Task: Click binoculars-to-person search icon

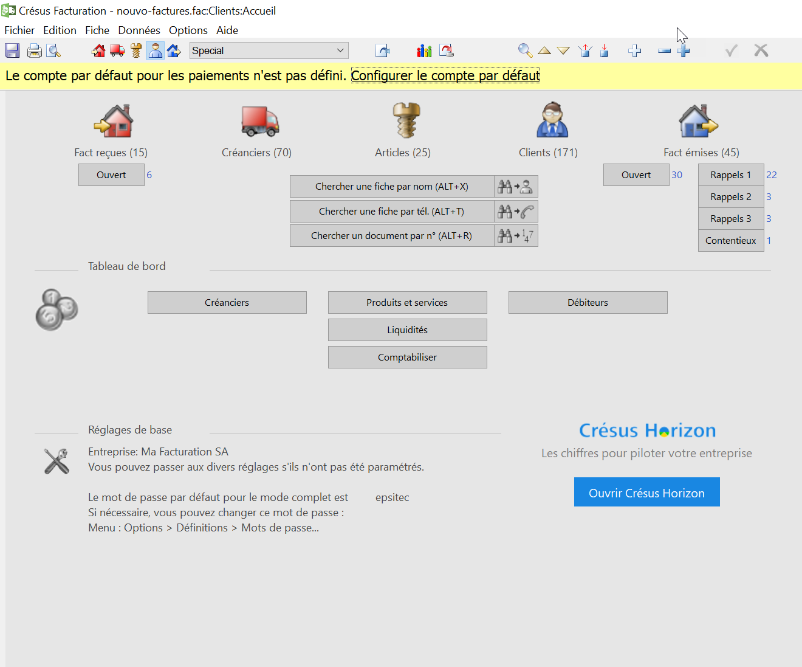Action: [x=516, y=186]
